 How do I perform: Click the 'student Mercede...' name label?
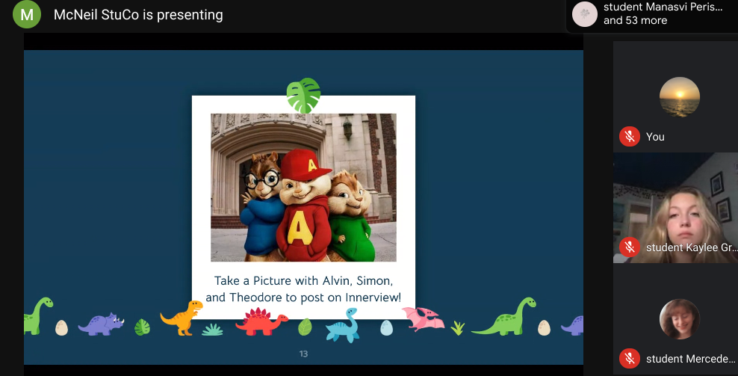[x=690, y=359]
